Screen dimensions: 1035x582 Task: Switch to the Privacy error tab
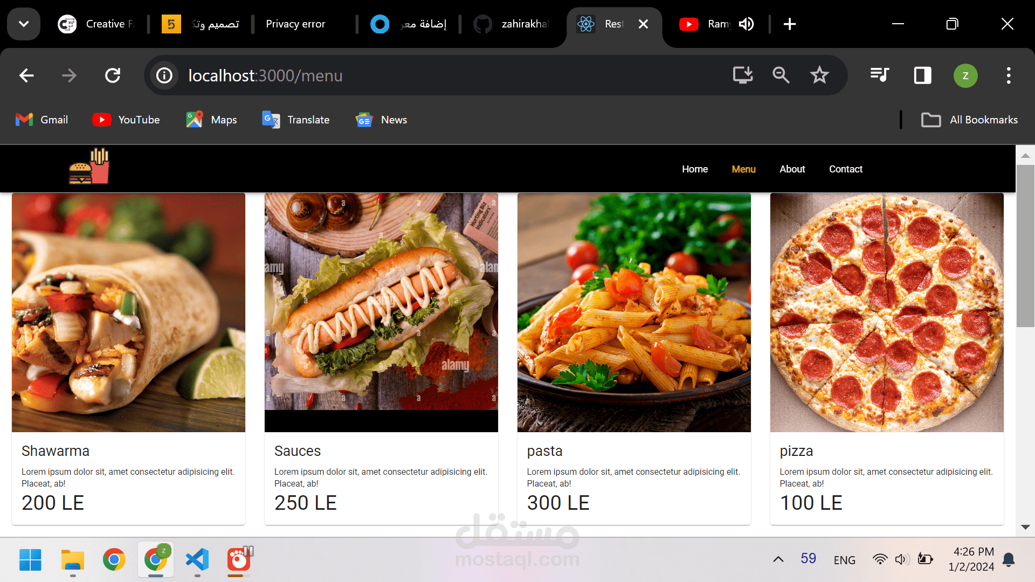tap(295, 24)
